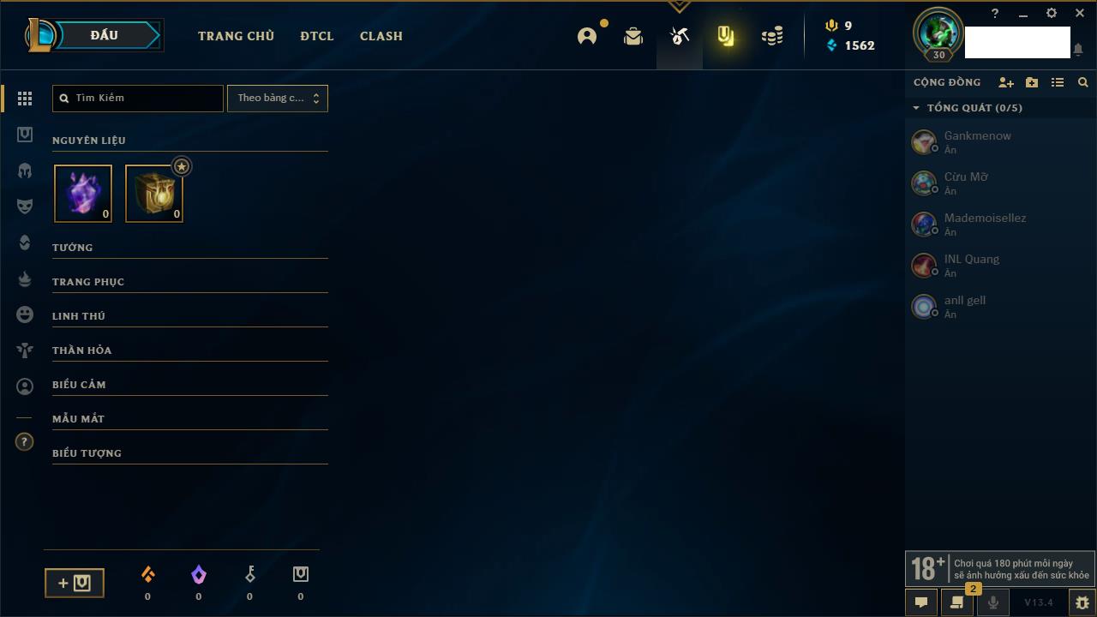Screen dimensions: 1097x617
Task: Select the emote smiley filter in sidebar
Action: [25, 314]
